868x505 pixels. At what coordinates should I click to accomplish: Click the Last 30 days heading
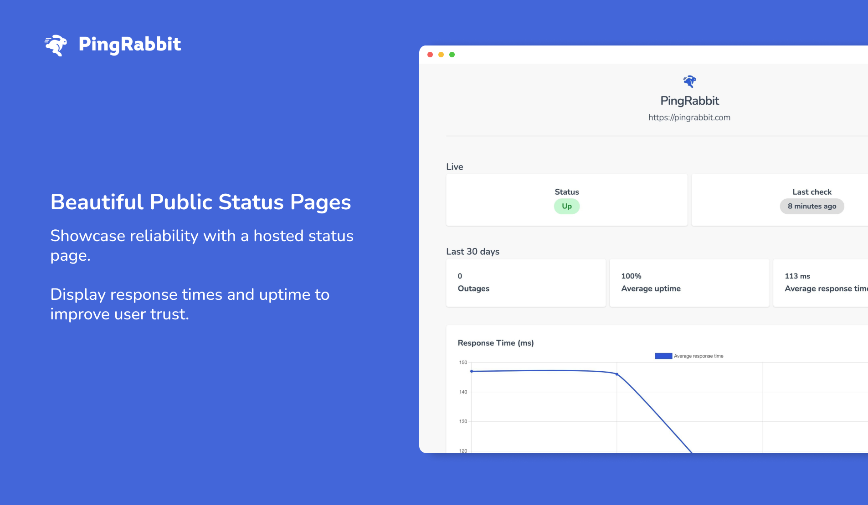(x=473, y=252)
